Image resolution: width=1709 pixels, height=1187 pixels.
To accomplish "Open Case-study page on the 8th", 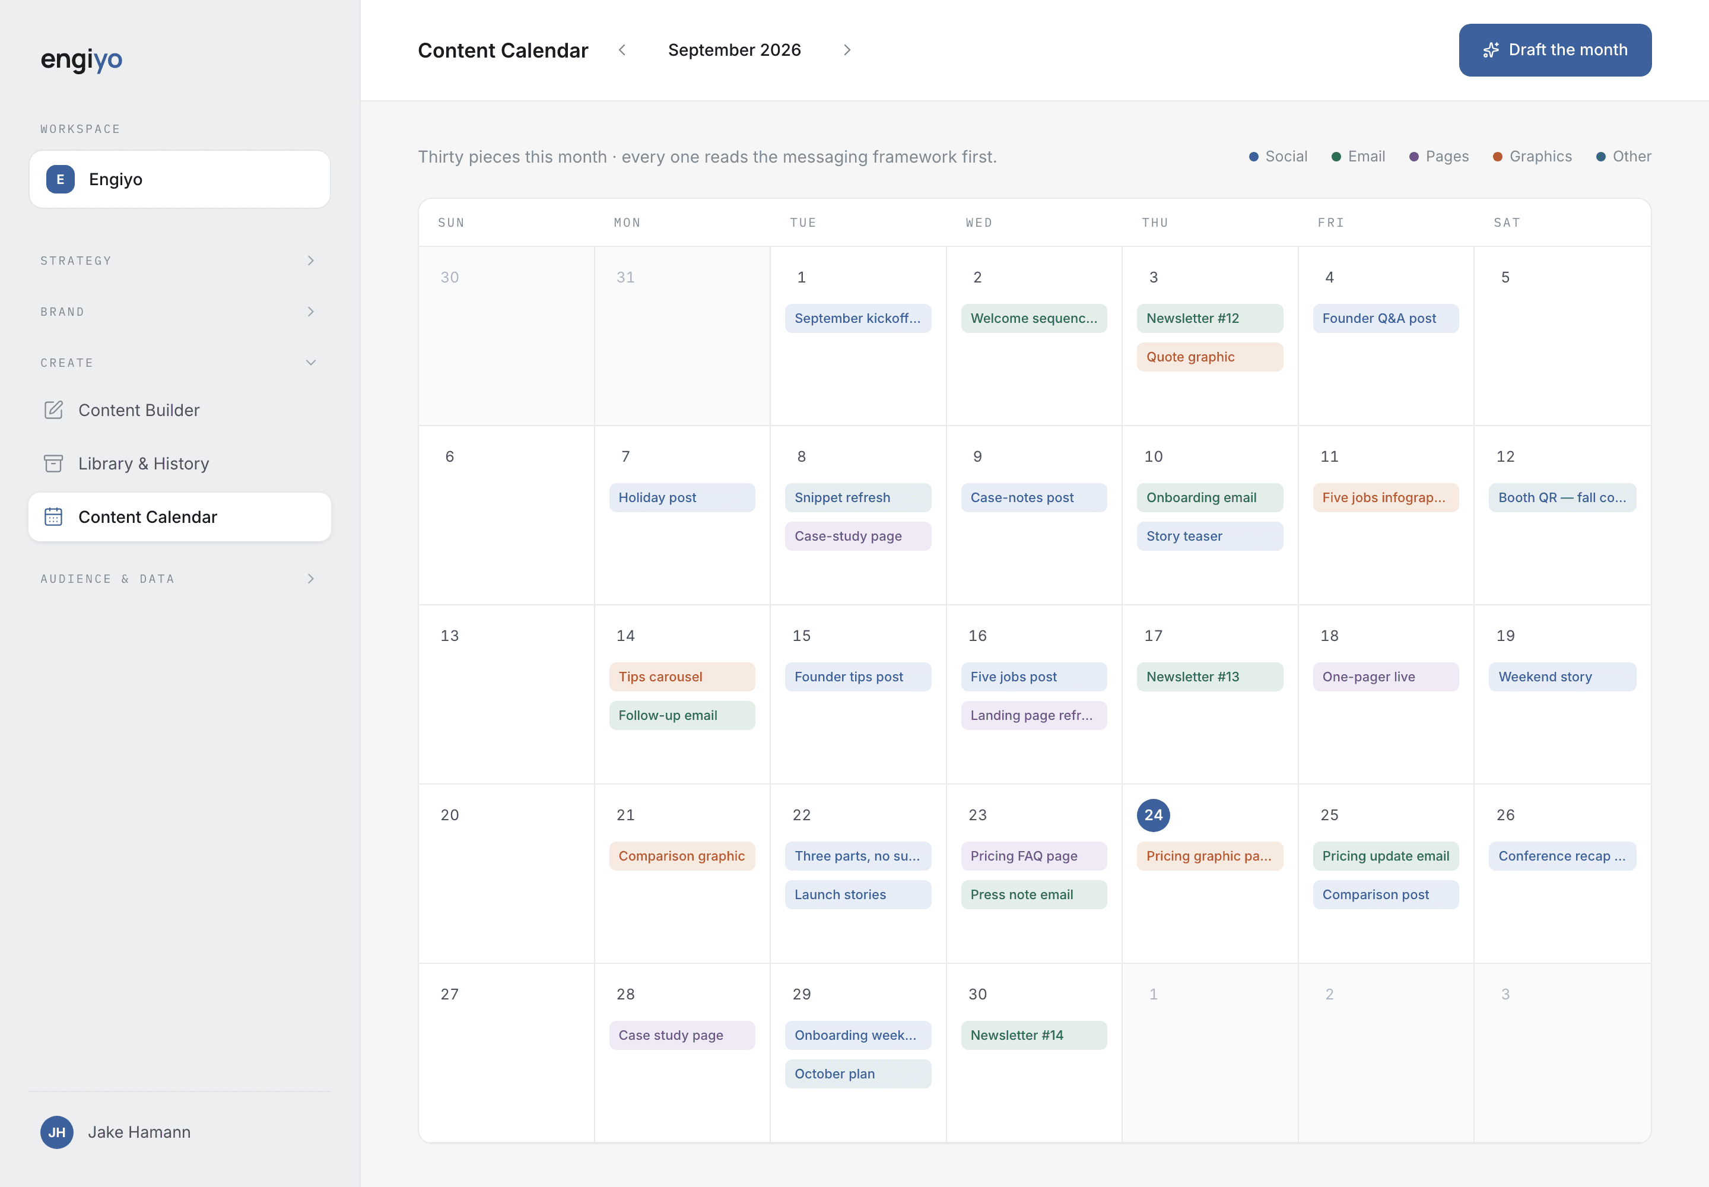I will pos(858,537).
